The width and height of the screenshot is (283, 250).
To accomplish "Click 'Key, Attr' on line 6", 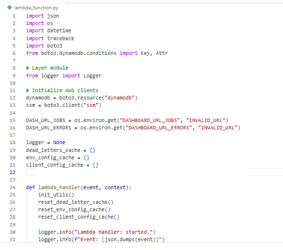I will [154, 53].
